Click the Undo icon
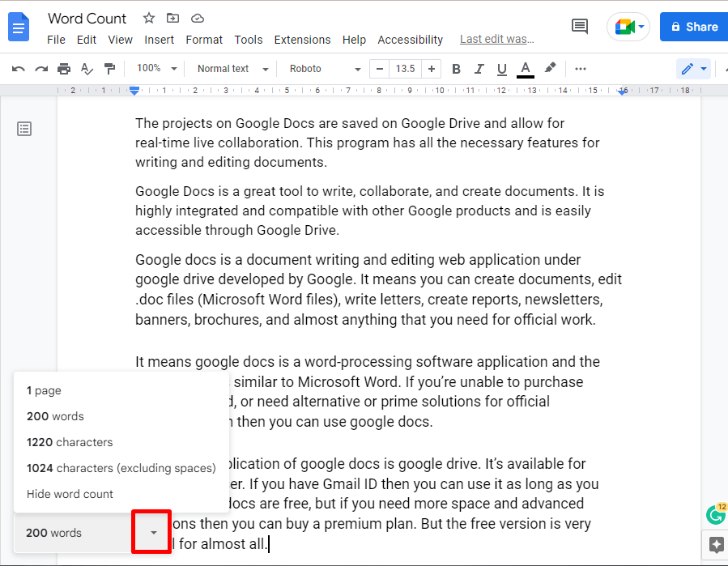Image resolution: width=728 pixels, height=566 pixels. pyautogui.click(x=18, y=69)
